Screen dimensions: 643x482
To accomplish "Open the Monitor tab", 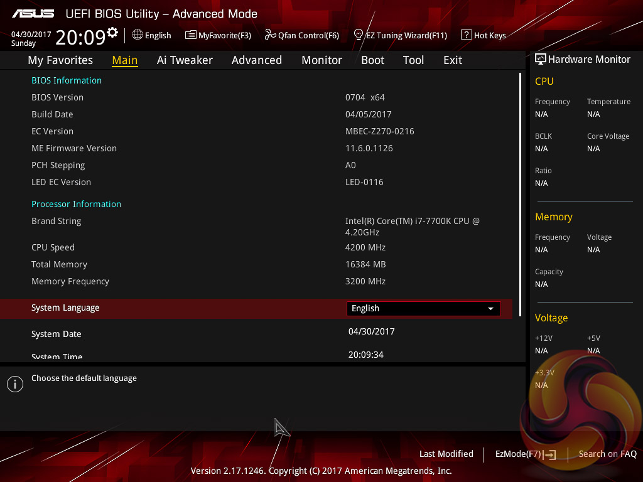I will (322, 60).
